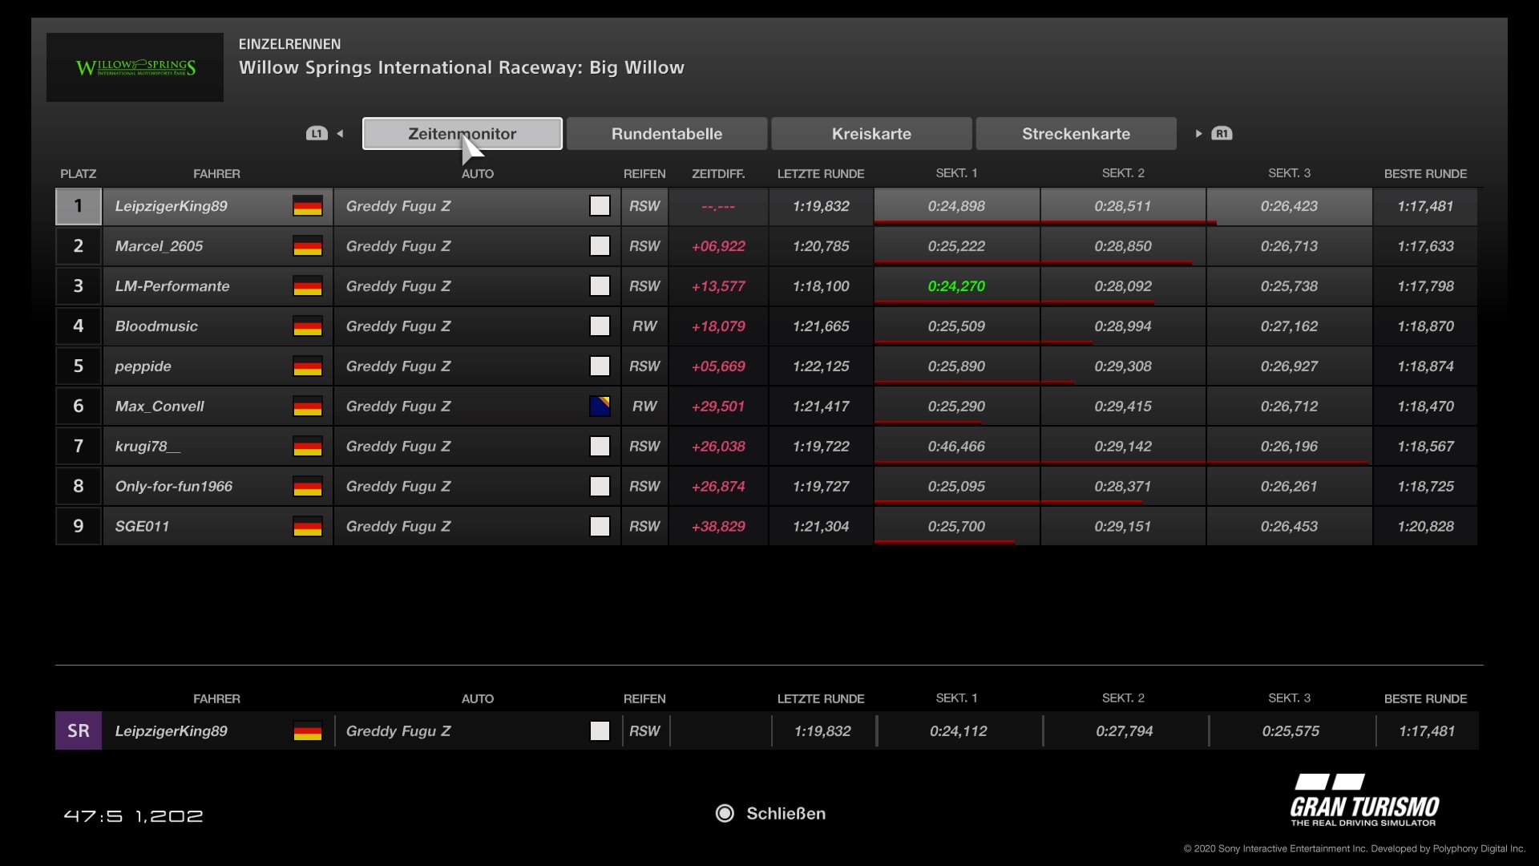Click the Willow Springs track logo
Image resolution: width=1539 pixels, height=866 pixels.
(135, 67)
